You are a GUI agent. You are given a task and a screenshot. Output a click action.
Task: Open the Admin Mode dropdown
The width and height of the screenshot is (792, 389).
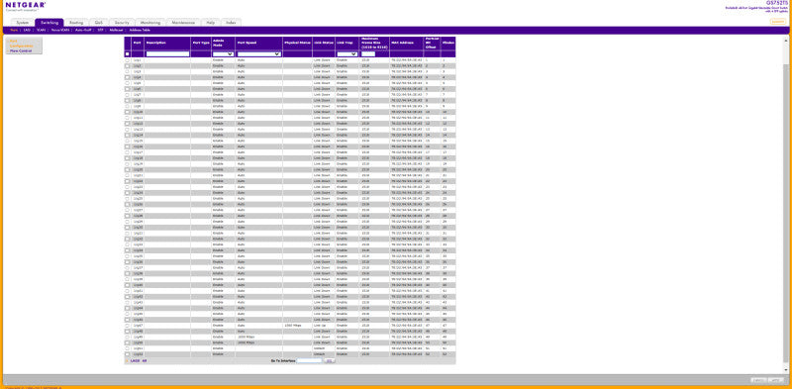pos(223,54)
